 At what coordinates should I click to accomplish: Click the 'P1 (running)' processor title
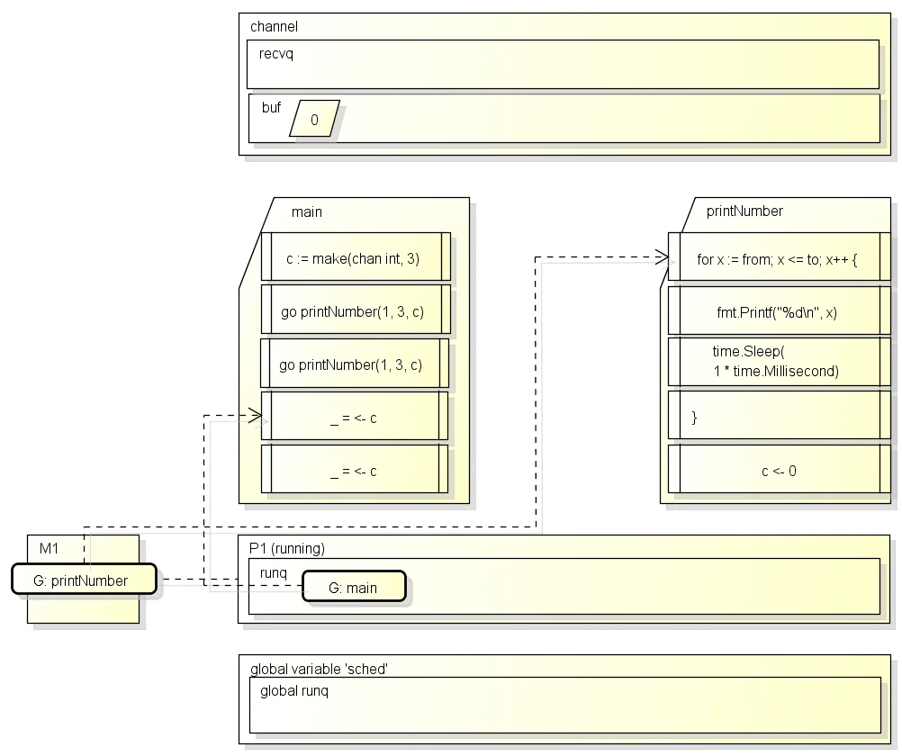point(287,548)
